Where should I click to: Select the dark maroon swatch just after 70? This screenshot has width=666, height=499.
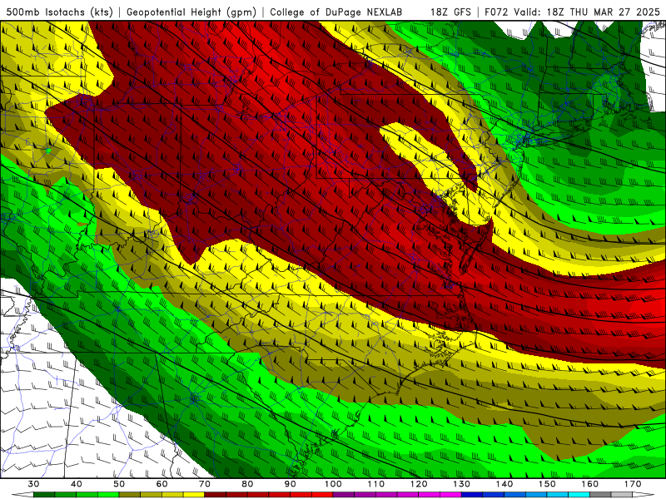(x=216, y=496)
